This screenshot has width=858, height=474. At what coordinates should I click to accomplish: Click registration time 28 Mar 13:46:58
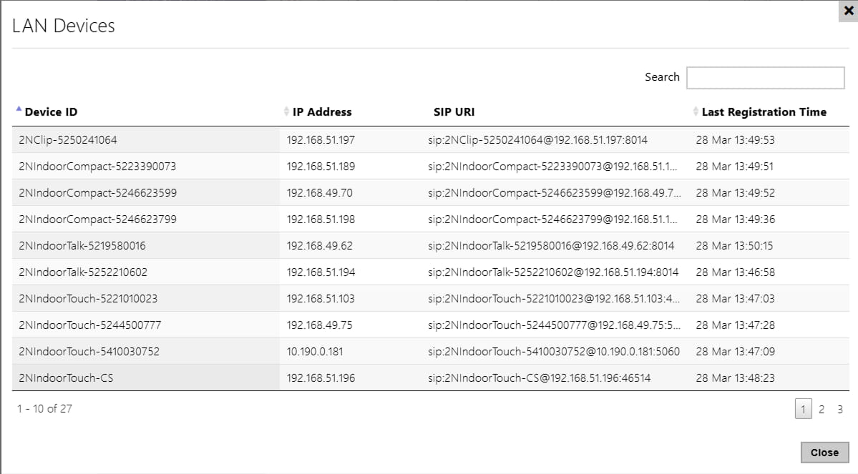[736, 272]
